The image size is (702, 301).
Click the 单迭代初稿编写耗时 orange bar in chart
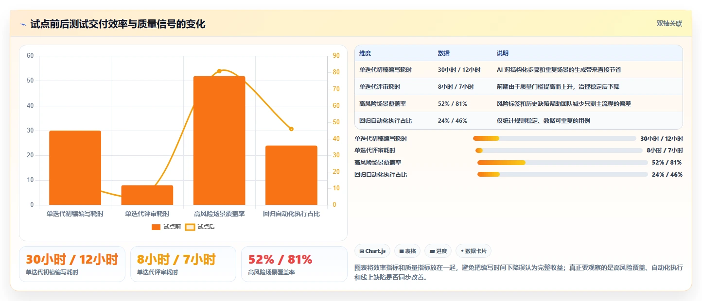click(x=75, y=168)
